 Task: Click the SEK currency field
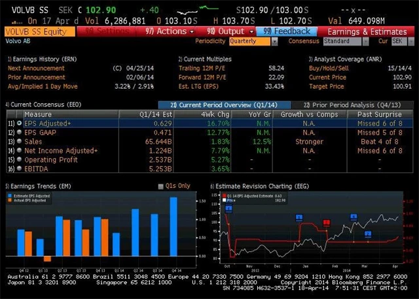pyautogui.click(x=399, y=41)
